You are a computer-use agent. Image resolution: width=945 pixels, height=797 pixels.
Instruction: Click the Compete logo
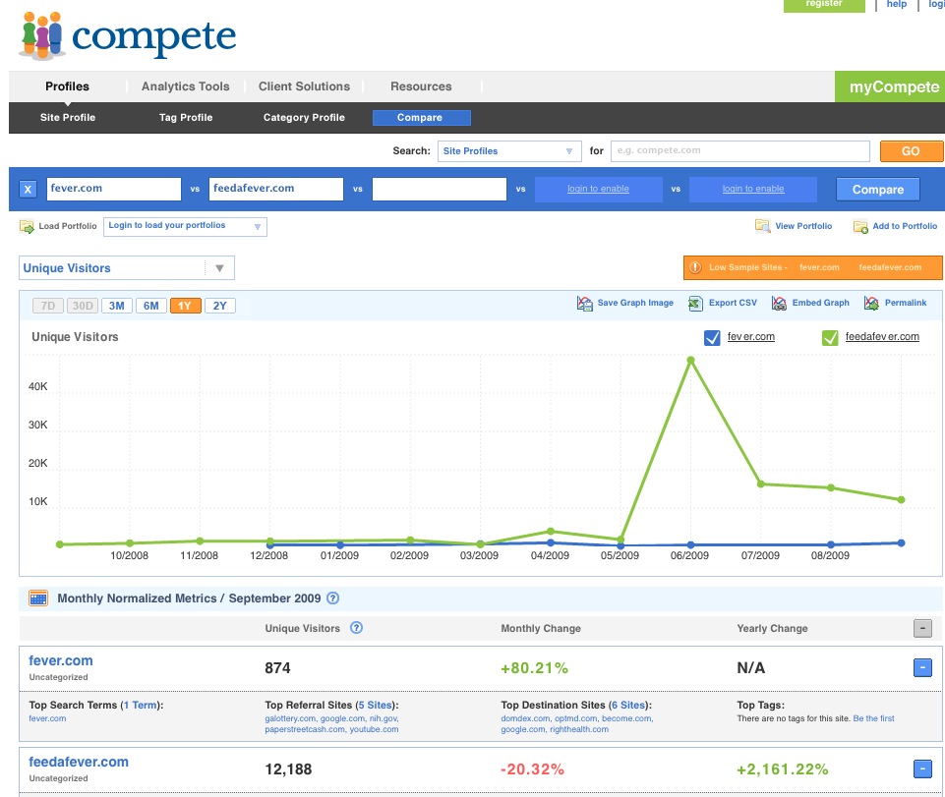coord(127,36)
